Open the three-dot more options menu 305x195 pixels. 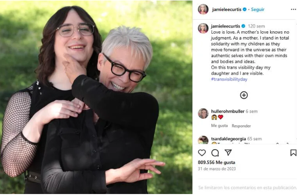(293, 9)
